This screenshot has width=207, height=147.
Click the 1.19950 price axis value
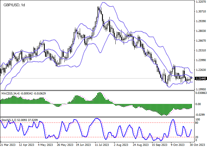click(x=201, y=89)
